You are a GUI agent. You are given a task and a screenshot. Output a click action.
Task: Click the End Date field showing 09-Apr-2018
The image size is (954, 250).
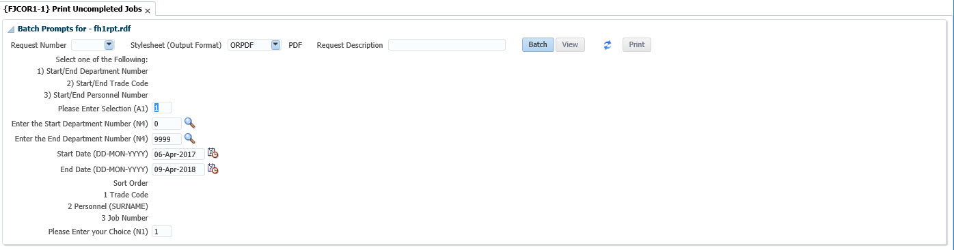click(178, 169)
